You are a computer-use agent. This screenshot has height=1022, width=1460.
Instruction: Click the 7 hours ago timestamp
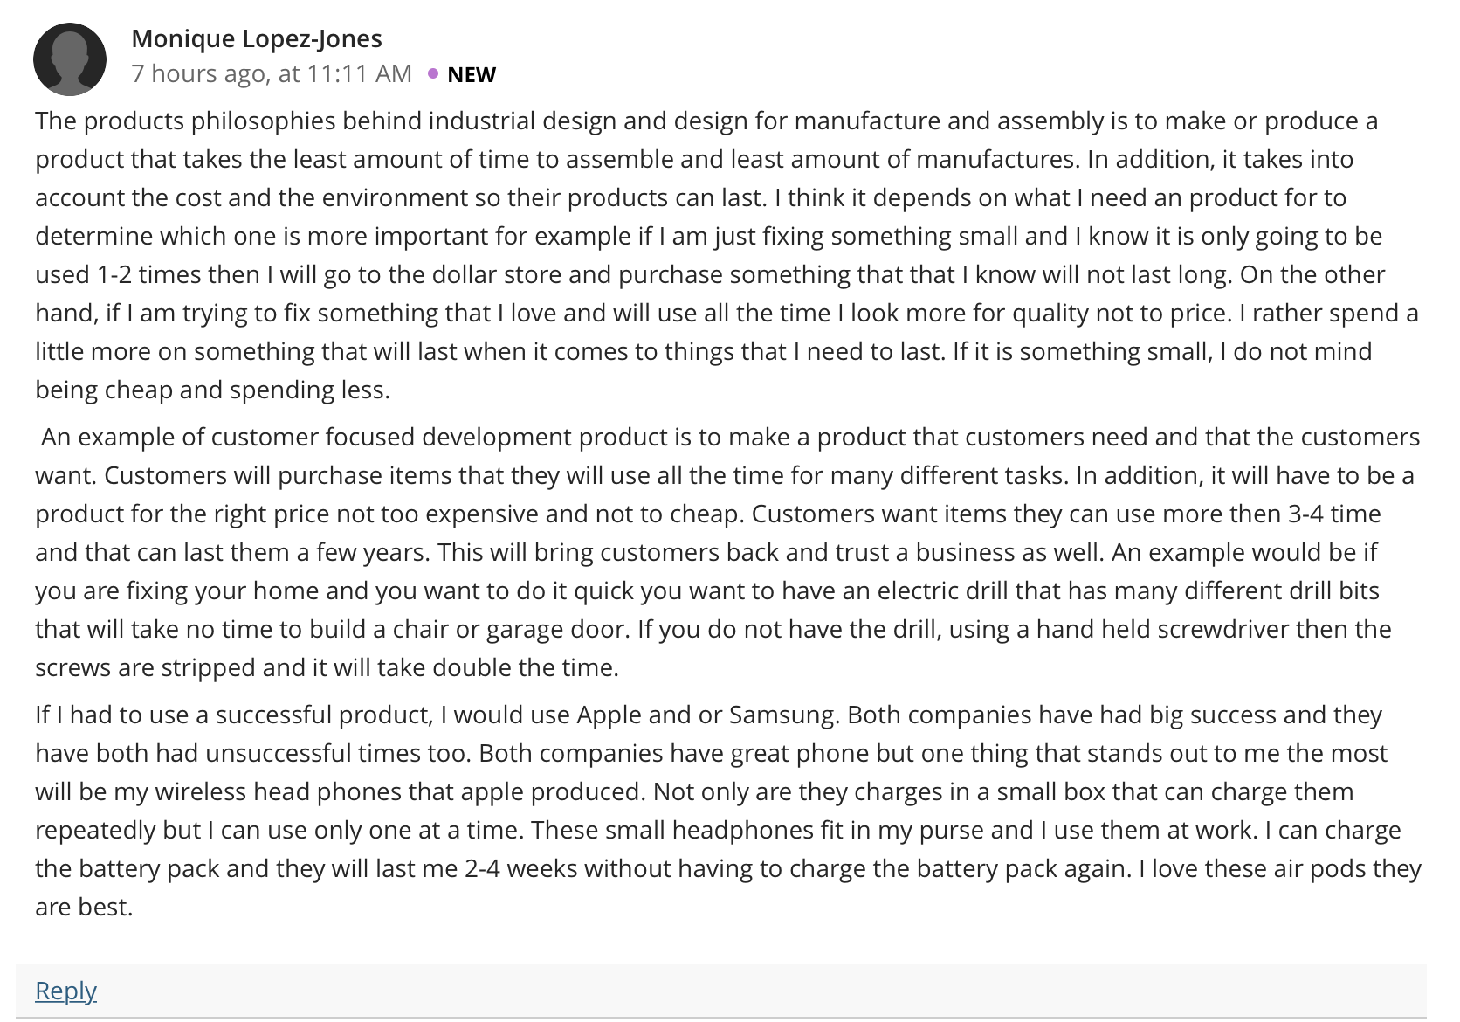tap(272, 73)
